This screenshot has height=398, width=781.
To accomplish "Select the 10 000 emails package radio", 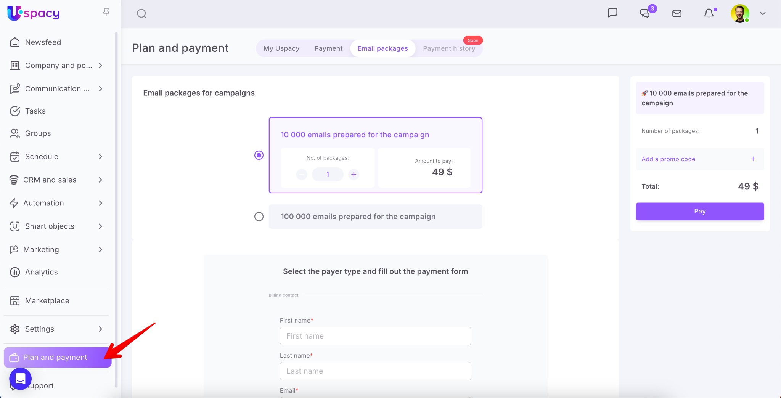I will [x=259, y=155].
